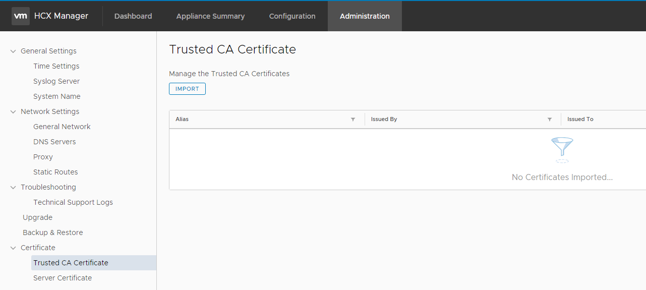
Task: Open the Alias column filter icon
Action: (353, 120)
